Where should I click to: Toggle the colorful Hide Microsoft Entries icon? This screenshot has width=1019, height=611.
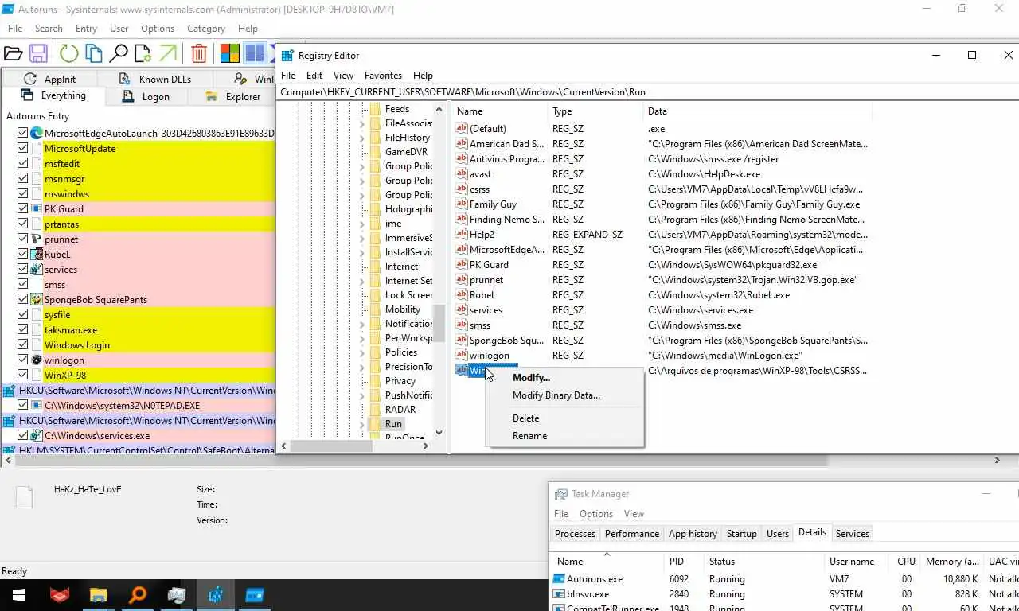pos(230,53)
